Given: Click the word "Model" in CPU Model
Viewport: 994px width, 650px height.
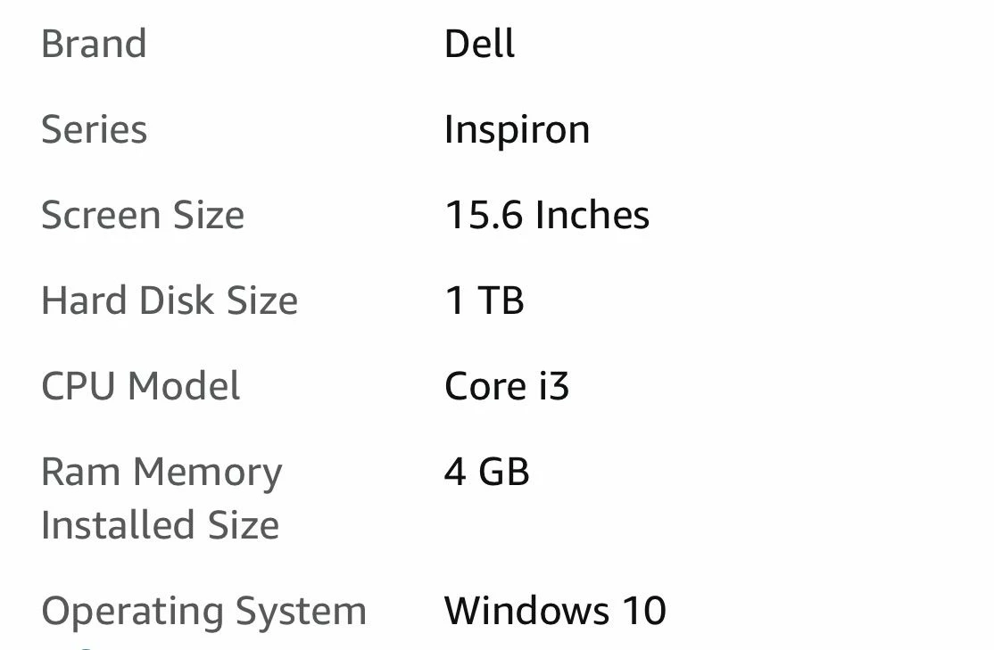Looking at the screenshot, I should 184,387.
